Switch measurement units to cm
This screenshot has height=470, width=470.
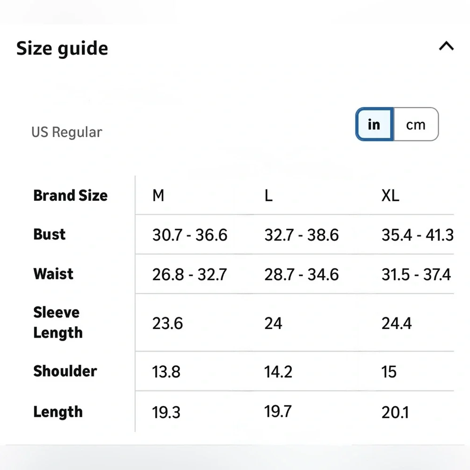click(416, 124)
